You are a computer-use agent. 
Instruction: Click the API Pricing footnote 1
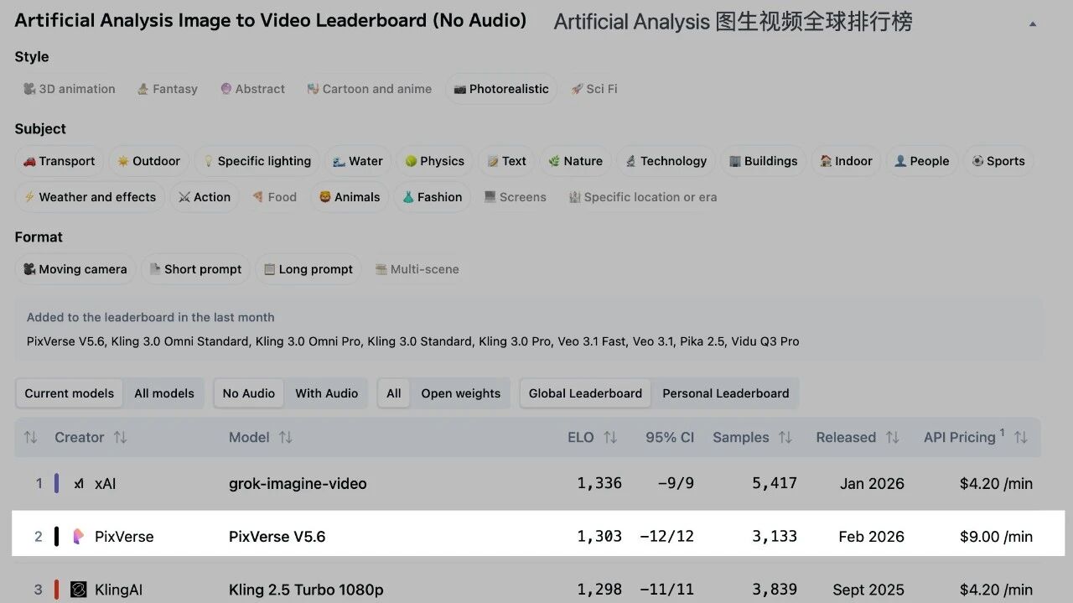pyautogui.click(x=1002, y=432)
